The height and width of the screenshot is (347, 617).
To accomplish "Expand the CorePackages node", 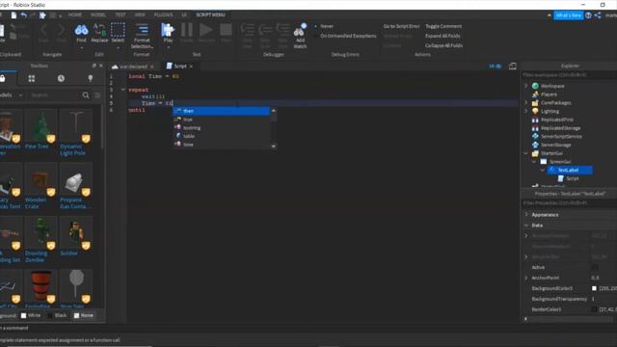I will coord(526,103).
